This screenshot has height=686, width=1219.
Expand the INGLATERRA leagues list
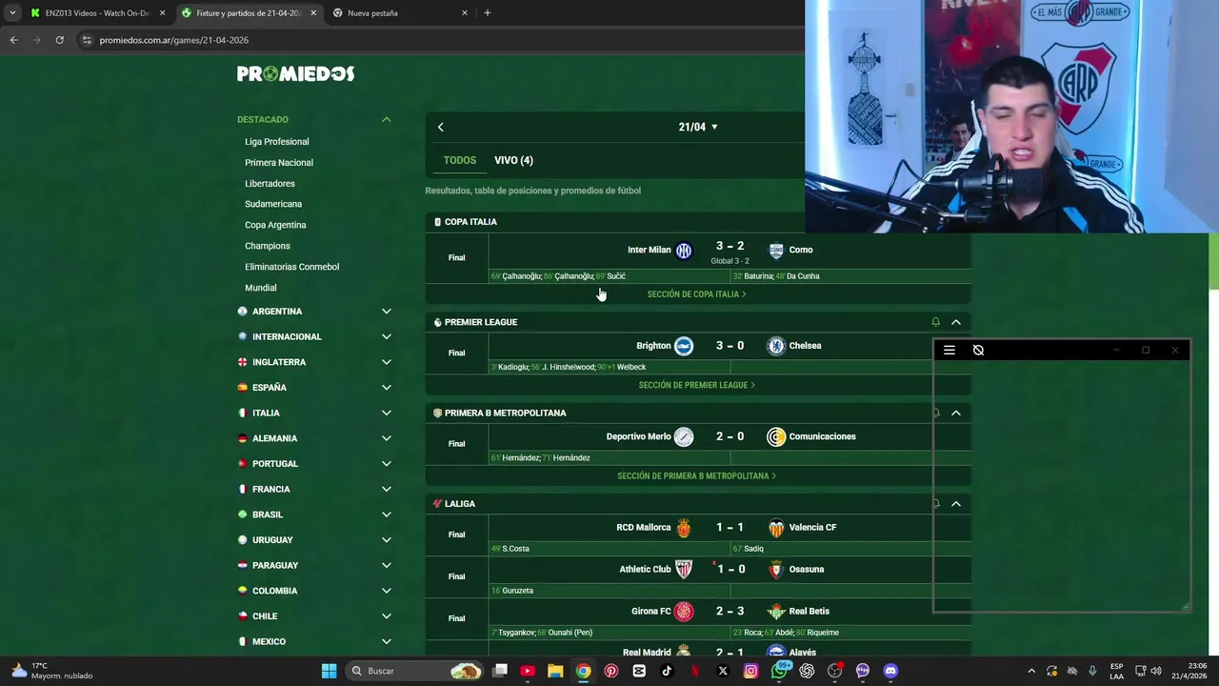(387, 362)
